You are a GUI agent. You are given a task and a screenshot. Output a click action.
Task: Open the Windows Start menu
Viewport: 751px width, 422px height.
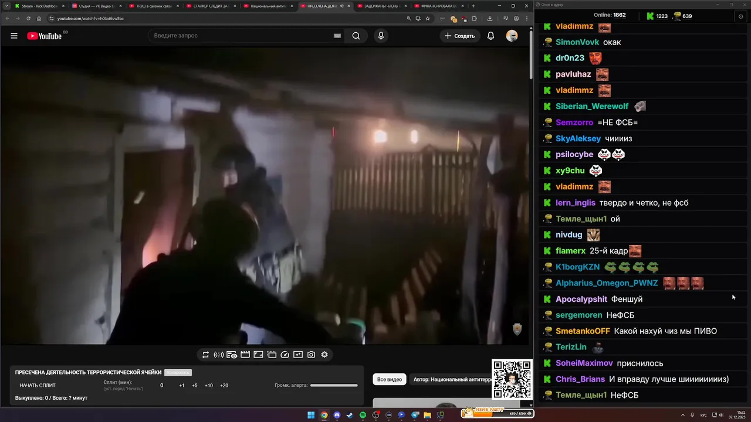pos(311,416)
